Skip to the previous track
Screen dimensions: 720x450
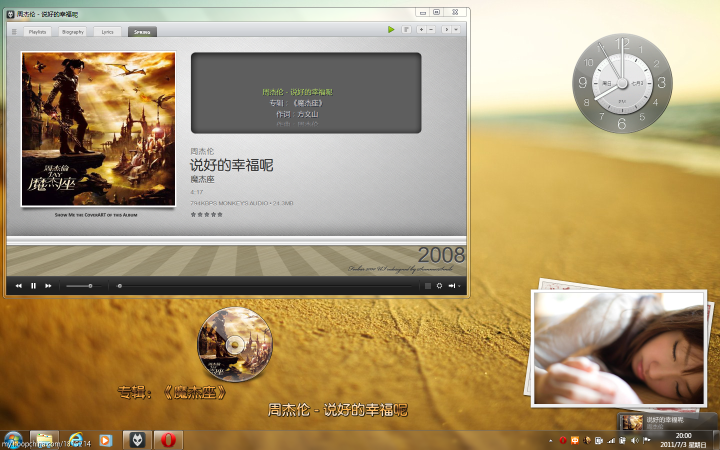[x=18, y=286]
